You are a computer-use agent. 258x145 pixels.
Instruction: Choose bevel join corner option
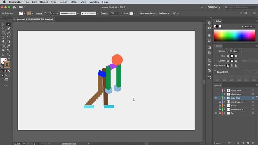[x=236, y=61]
